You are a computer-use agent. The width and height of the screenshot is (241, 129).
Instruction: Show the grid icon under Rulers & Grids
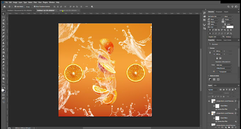click(214, 80)
